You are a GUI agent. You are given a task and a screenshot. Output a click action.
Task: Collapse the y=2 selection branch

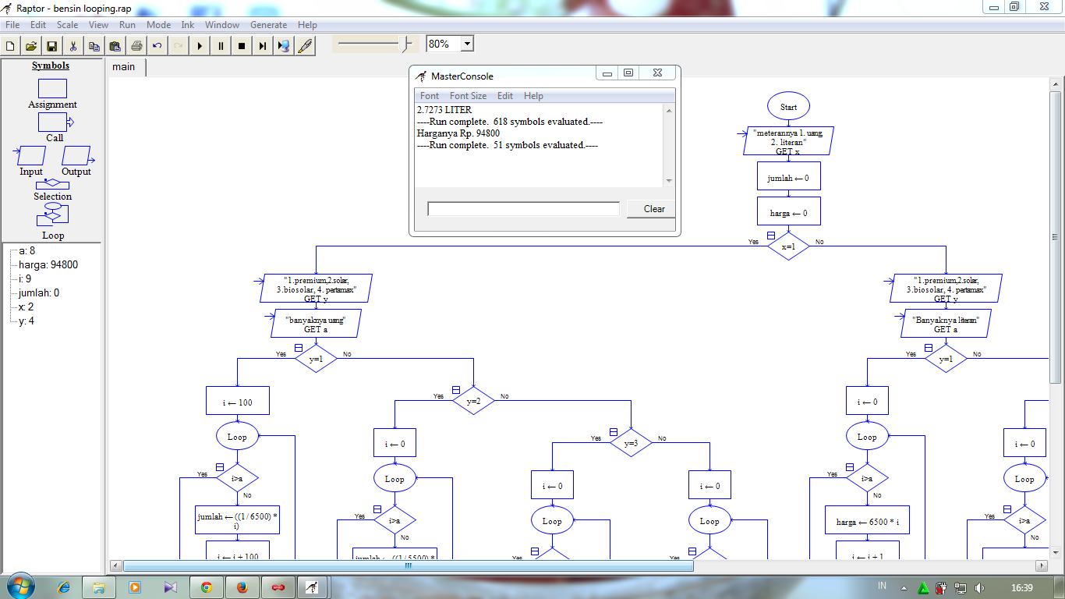[x=455, y=389]
